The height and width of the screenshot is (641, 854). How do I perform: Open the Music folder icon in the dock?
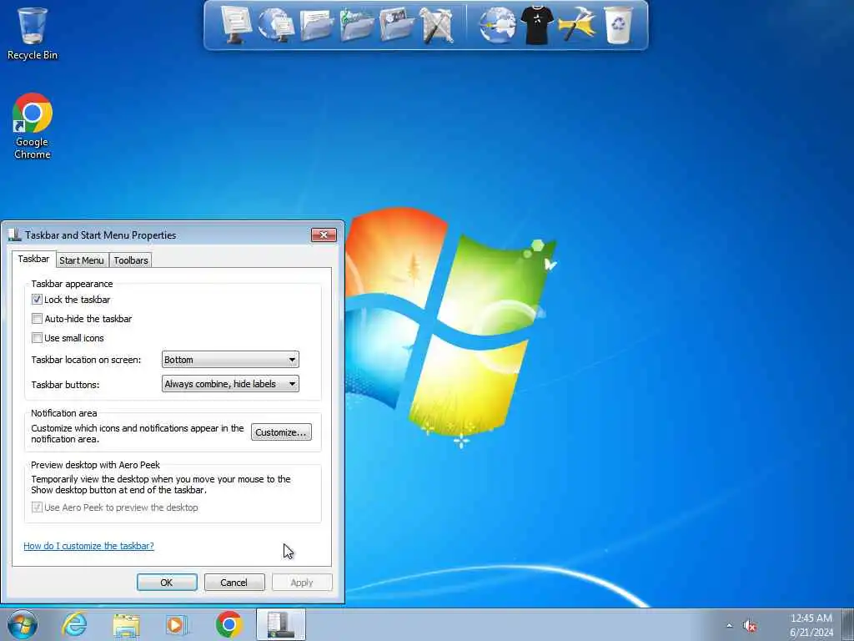pyautogui.click(x=356, y=24)
